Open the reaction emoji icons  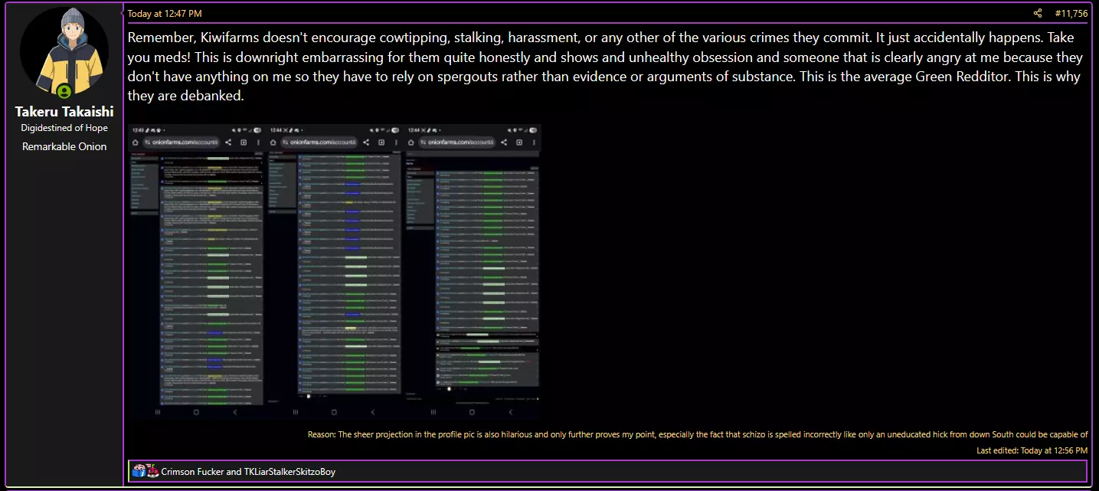pyautogui.click(x=146, y=471)
